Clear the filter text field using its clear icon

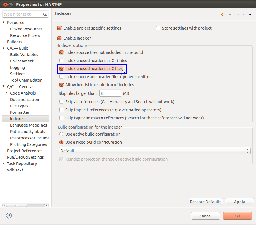(45, 14)
